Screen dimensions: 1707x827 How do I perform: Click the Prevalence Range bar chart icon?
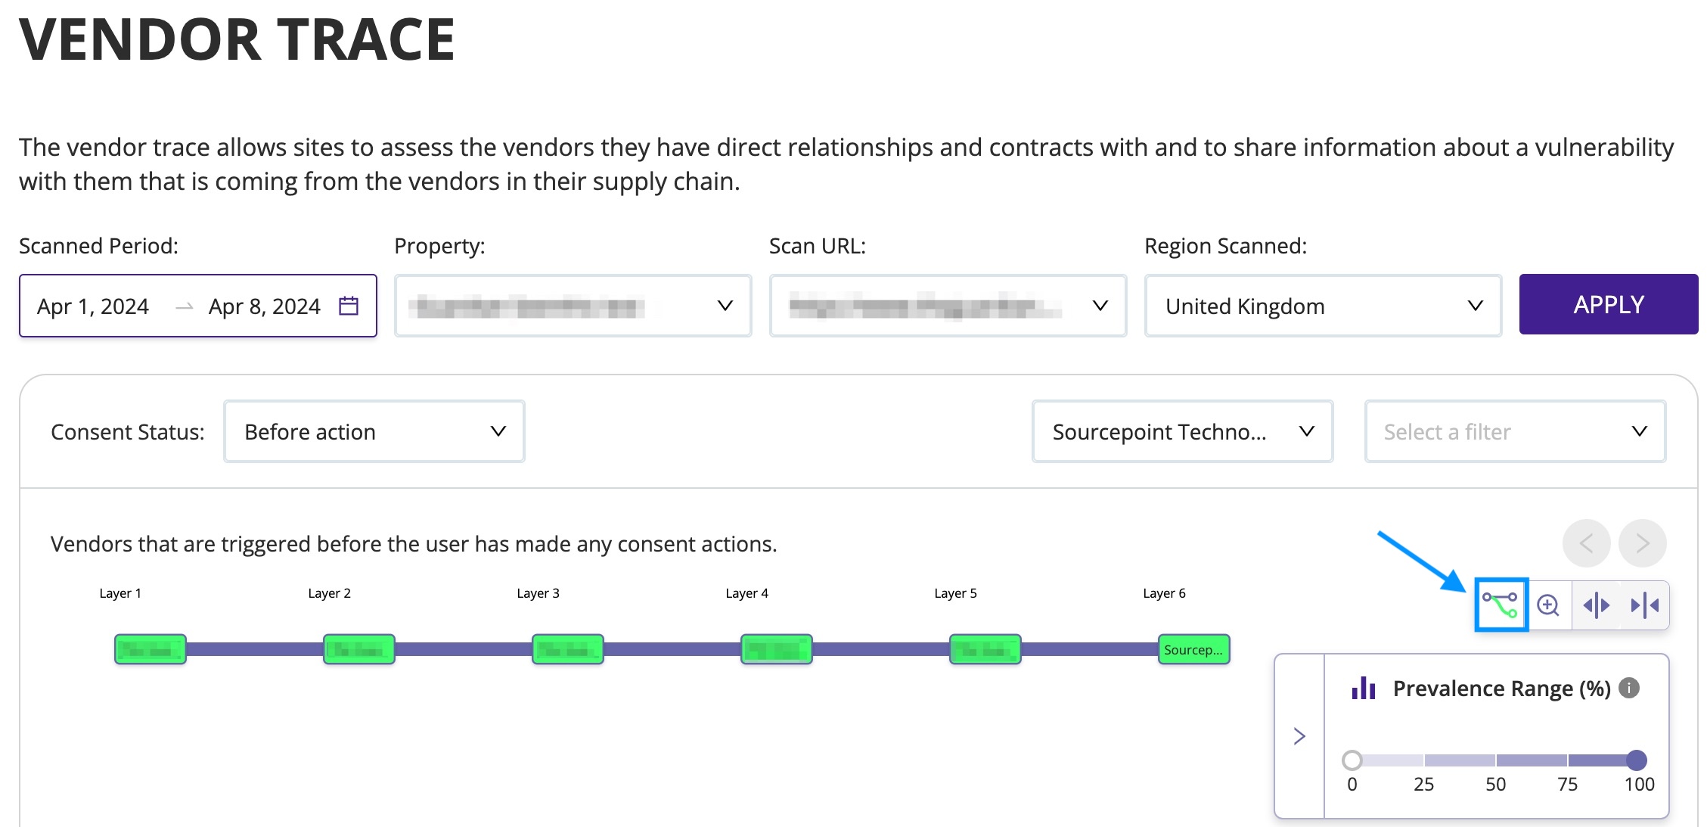coord(1363,688)
